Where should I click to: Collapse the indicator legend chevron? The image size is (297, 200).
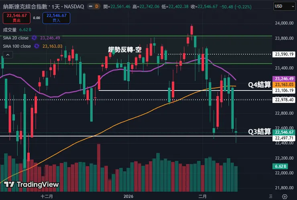click(8, 55)
